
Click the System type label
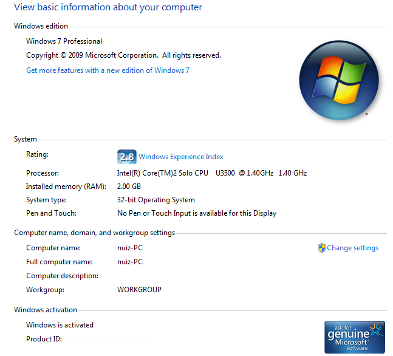[x=46, y=200]
